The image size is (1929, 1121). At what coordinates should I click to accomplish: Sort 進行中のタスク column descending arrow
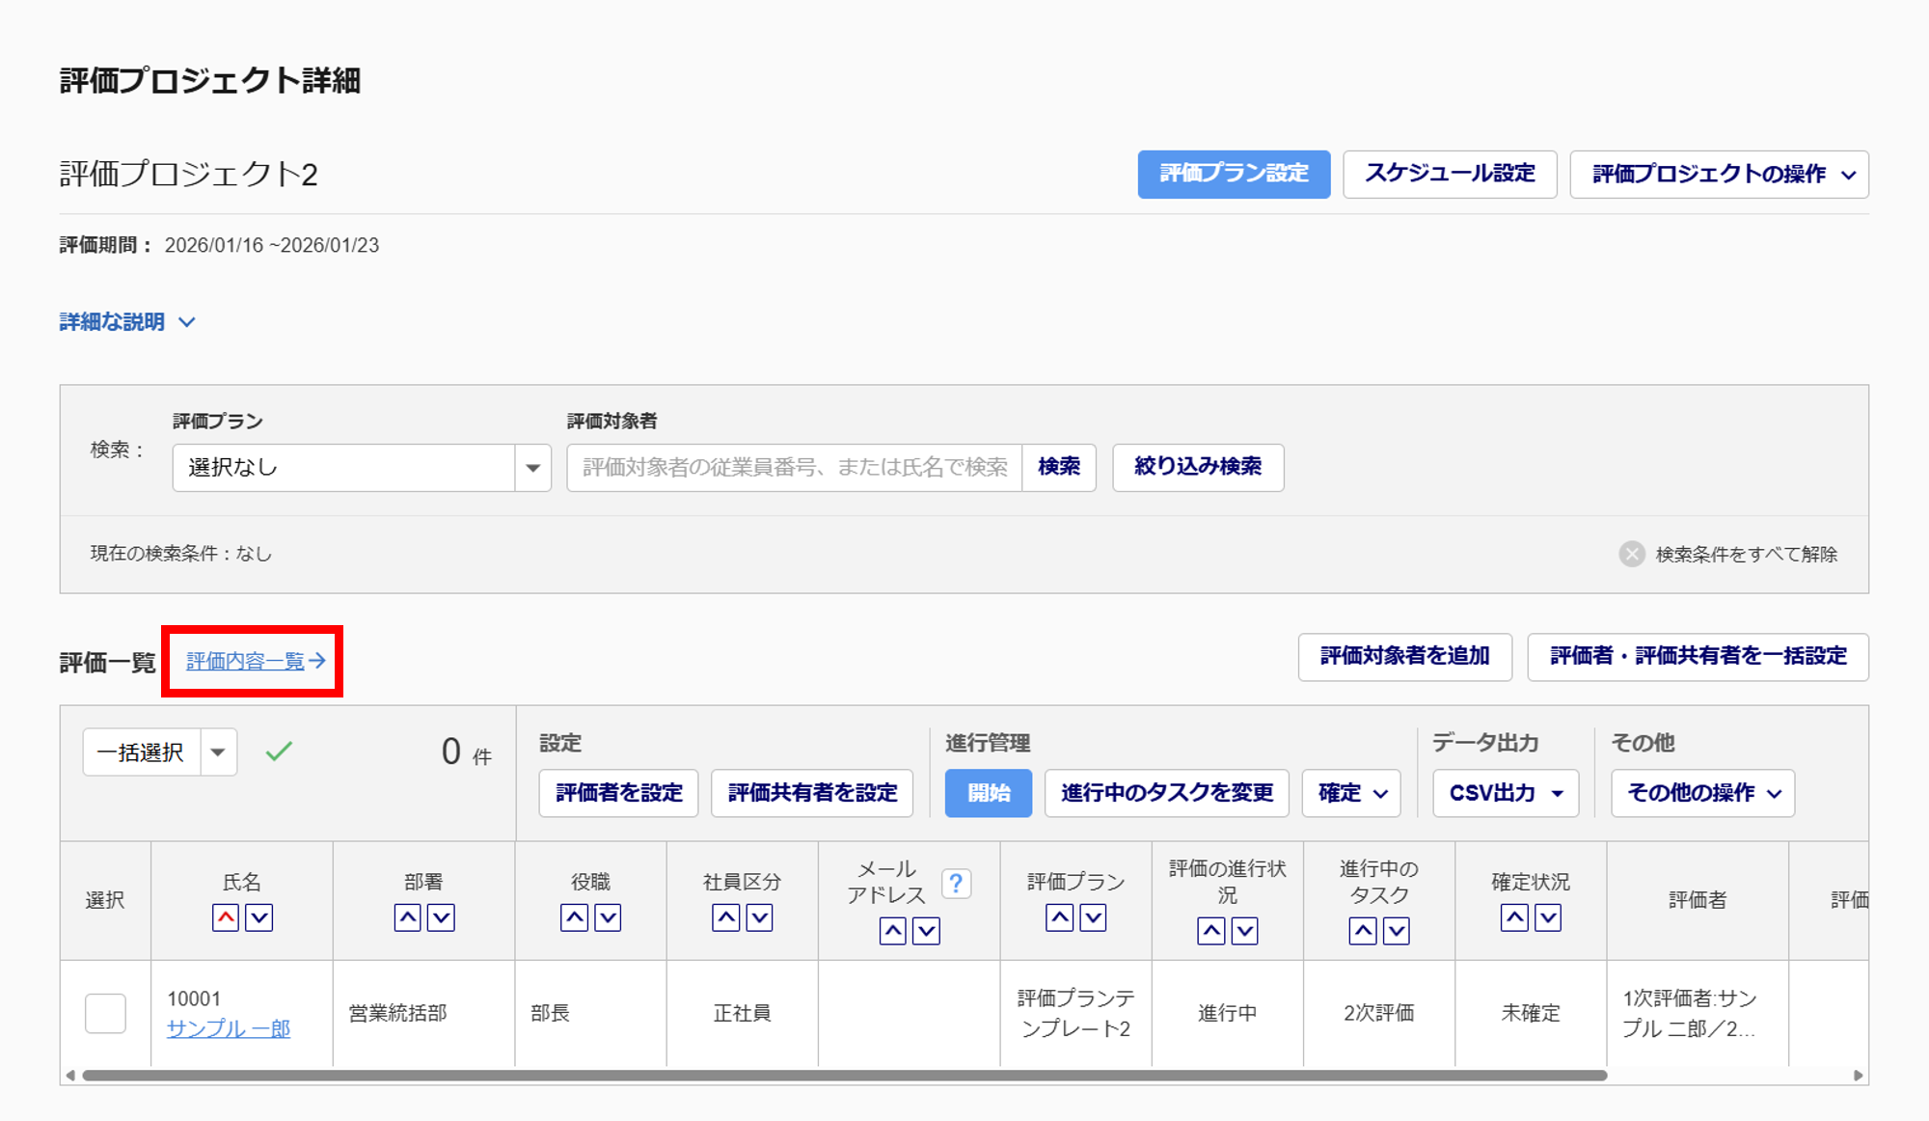click(x=1396, y=931)
